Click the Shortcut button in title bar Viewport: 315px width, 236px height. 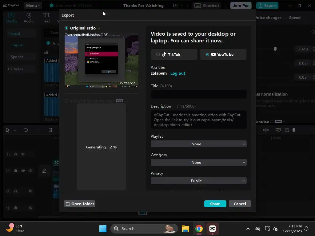pyautogui.click(x=207, y=6)
